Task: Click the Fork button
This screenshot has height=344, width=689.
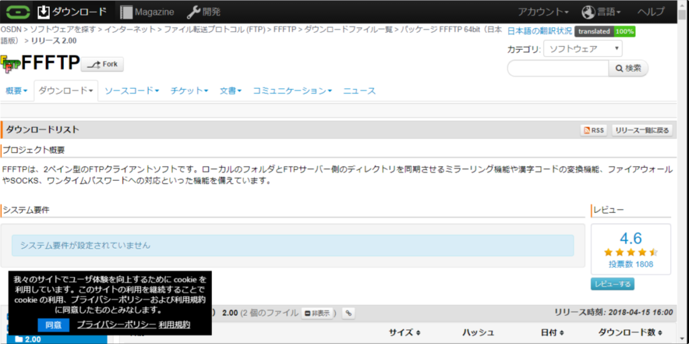Action: point(102,64)
